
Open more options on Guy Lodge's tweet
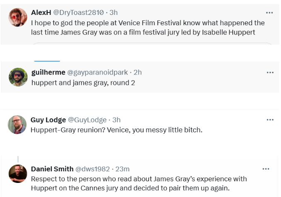(270, 120)
